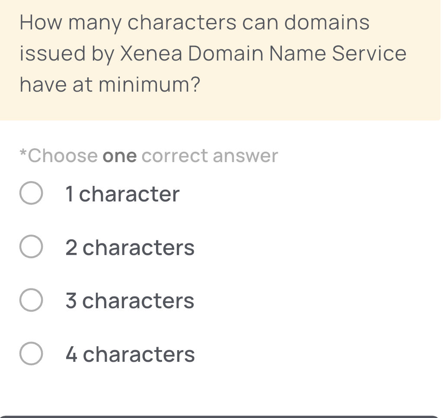Click the highlighted question banner area

click(x=223, y=61)
